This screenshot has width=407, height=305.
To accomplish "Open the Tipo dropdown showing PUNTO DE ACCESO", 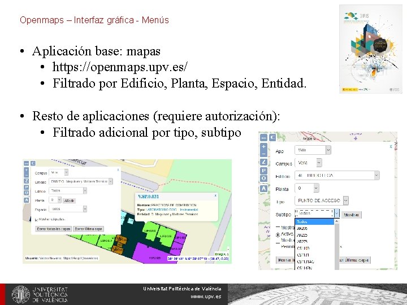I will pyautogui.click(x=322, y=201).
